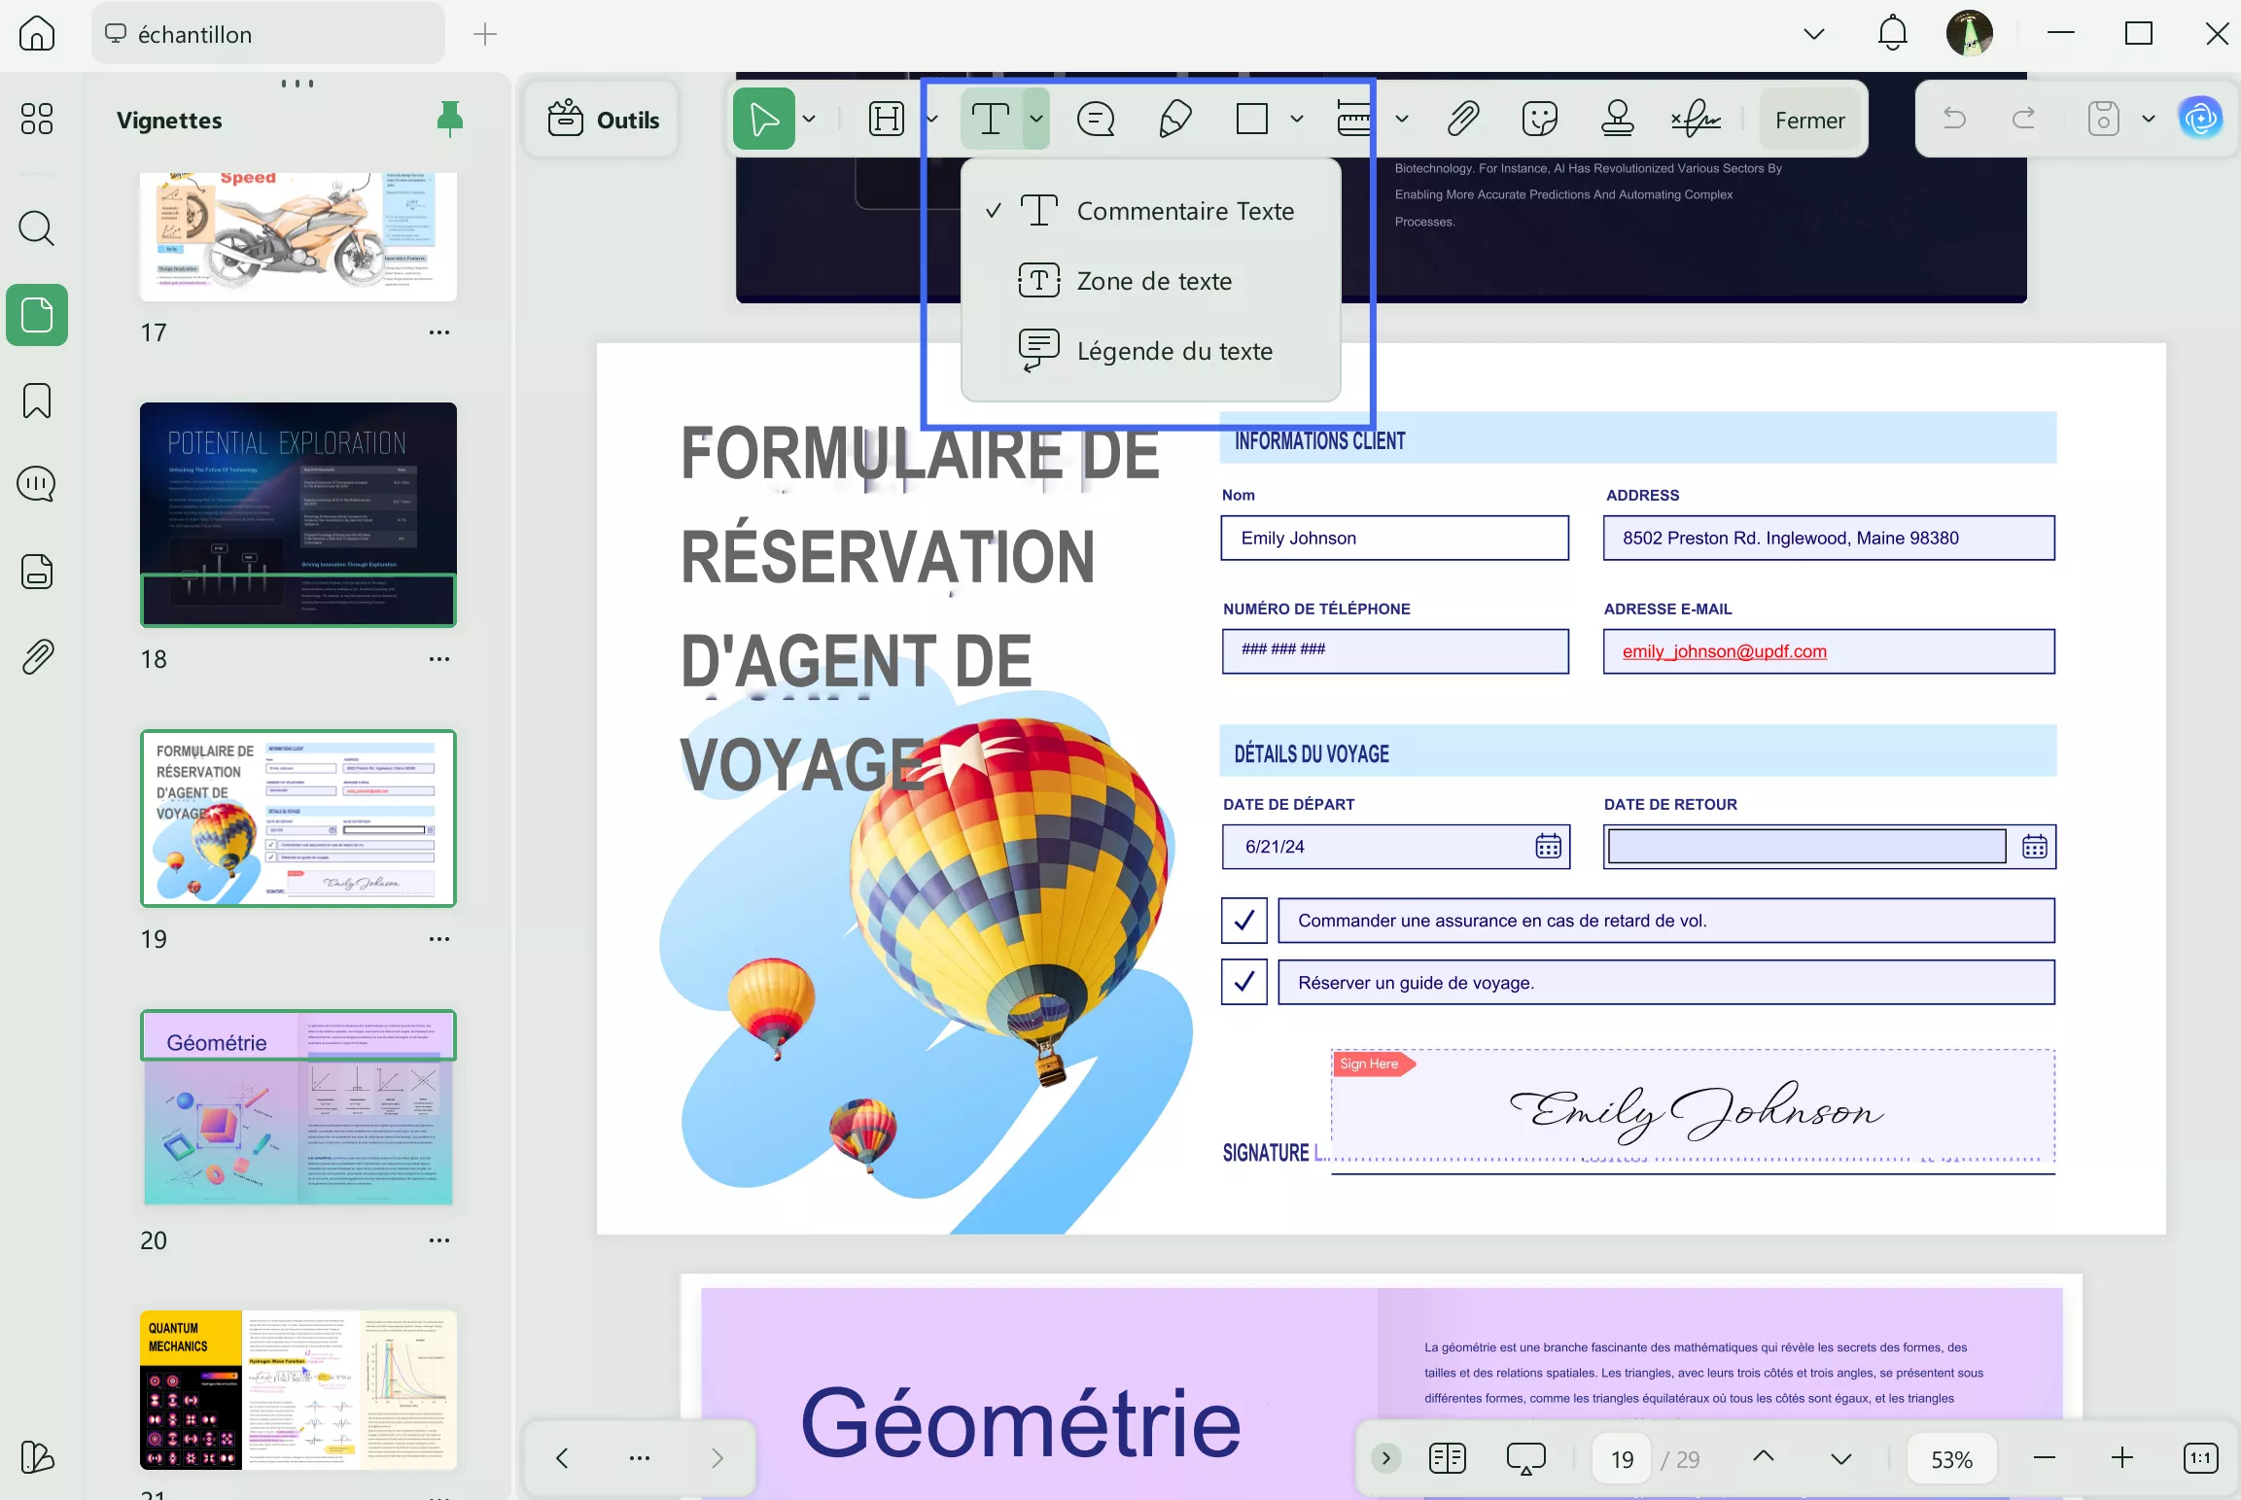Select the pencil drawing tool
Image resolution: width=2241 pixels, height=1500 pixels.
(1175, 120)
